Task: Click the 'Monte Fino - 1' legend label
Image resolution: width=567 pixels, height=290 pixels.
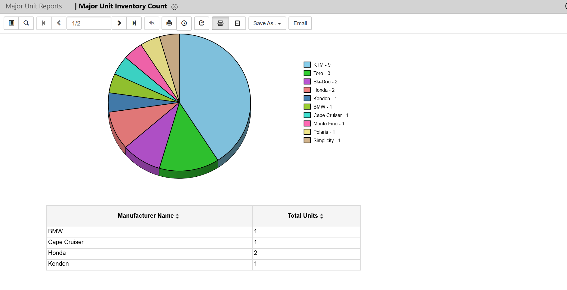Action: click(329, 124)
